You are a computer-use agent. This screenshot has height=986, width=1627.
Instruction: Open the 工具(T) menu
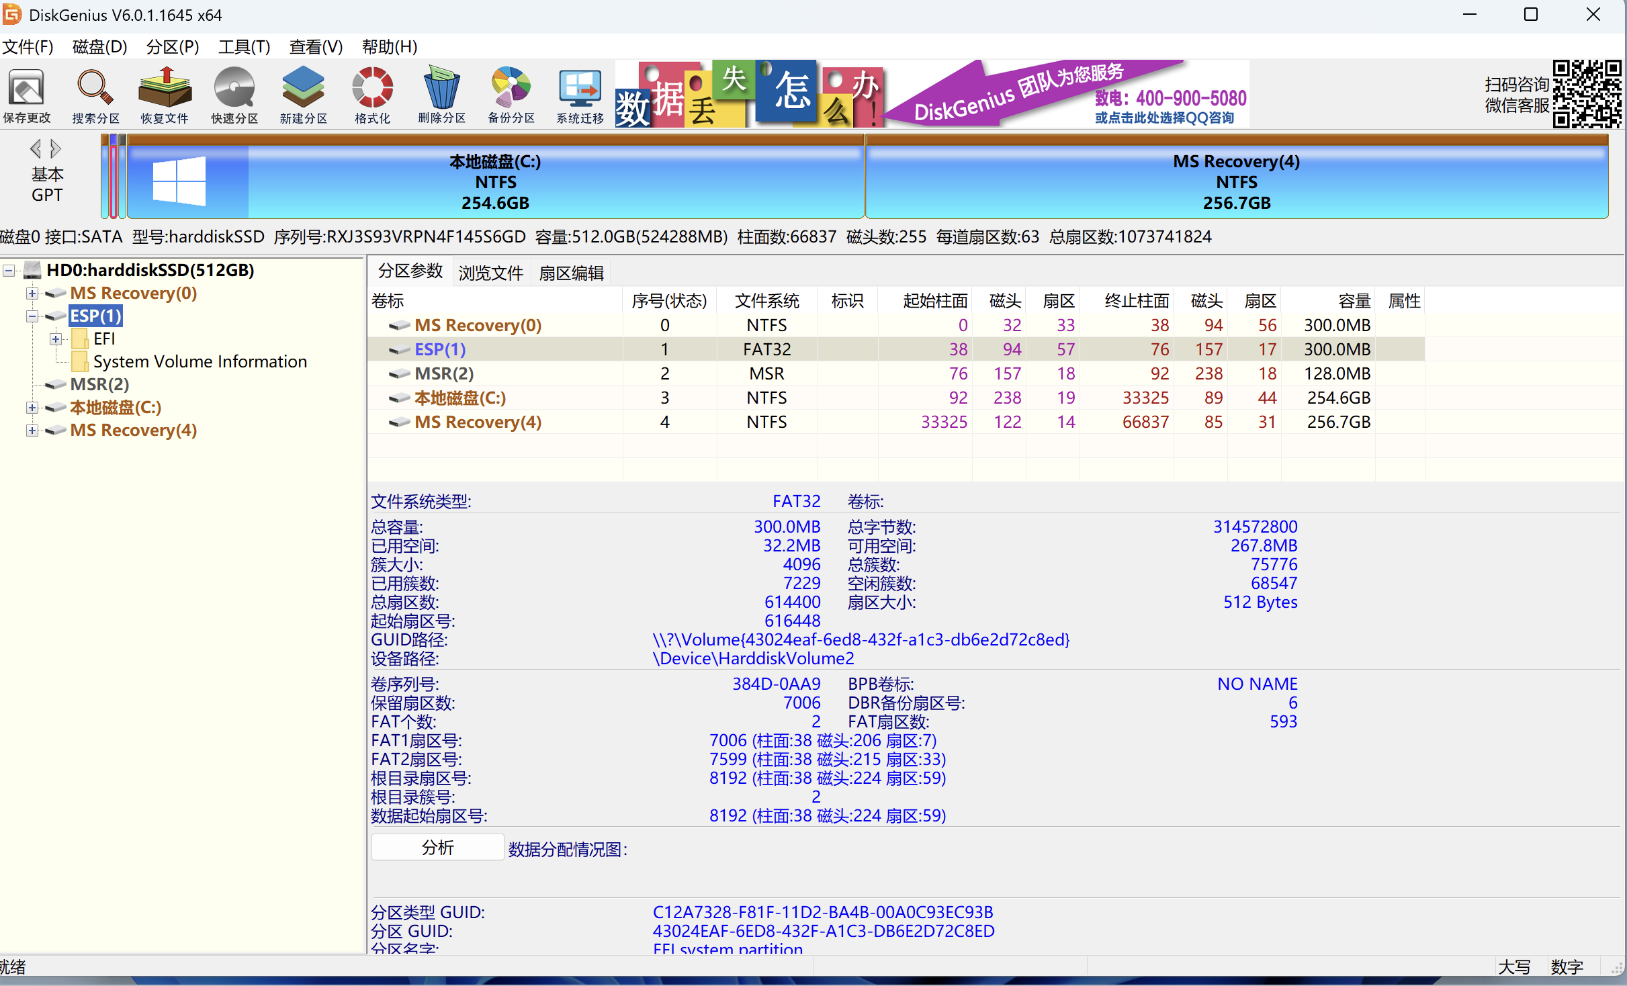point(244,46)
